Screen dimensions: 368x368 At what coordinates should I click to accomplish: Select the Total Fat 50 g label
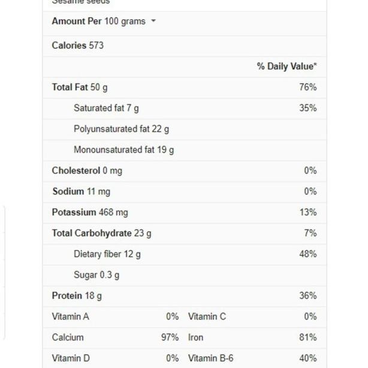[x=80, y=87]
